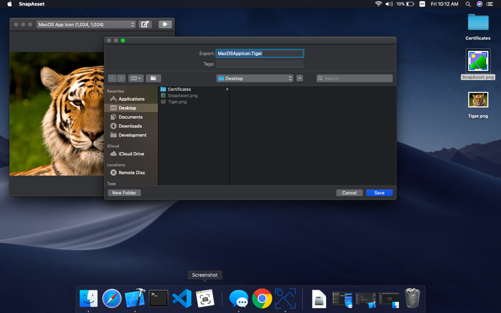501x313 pixels.
Task: Open Spotlight search in the menu bar
Action: [x=468, y=4]
